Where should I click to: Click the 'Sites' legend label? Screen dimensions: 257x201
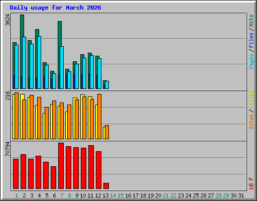[251, 122]
